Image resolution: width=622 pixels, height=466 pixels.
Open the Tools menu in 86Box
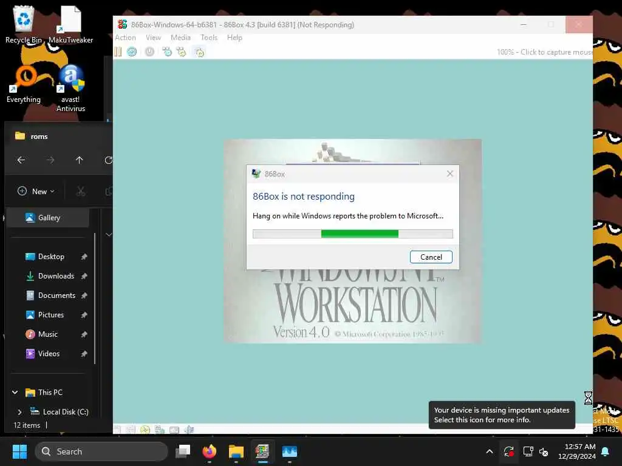209,38
